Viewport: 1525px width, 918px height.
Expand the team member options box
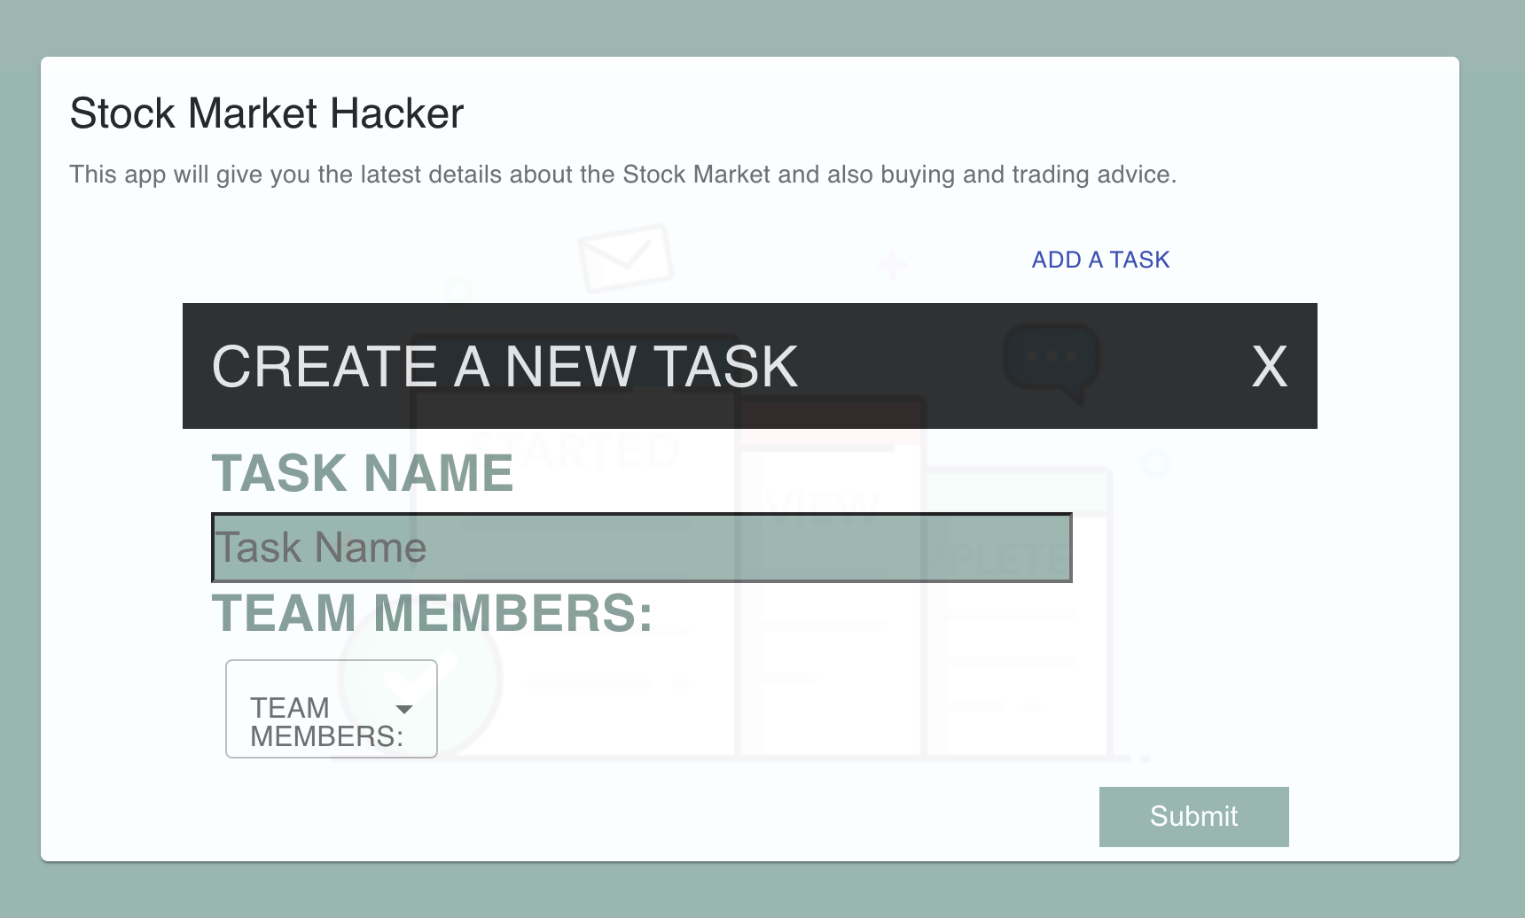click(332, 708)
